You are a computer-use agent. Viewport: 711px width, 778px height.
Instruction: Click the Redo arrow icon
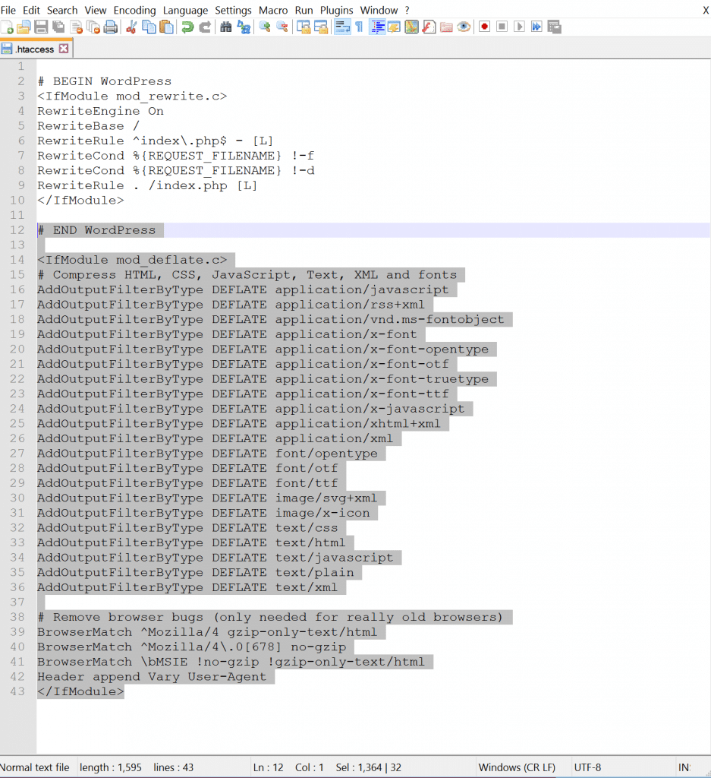pyautogui.click(x=205, y=27)
